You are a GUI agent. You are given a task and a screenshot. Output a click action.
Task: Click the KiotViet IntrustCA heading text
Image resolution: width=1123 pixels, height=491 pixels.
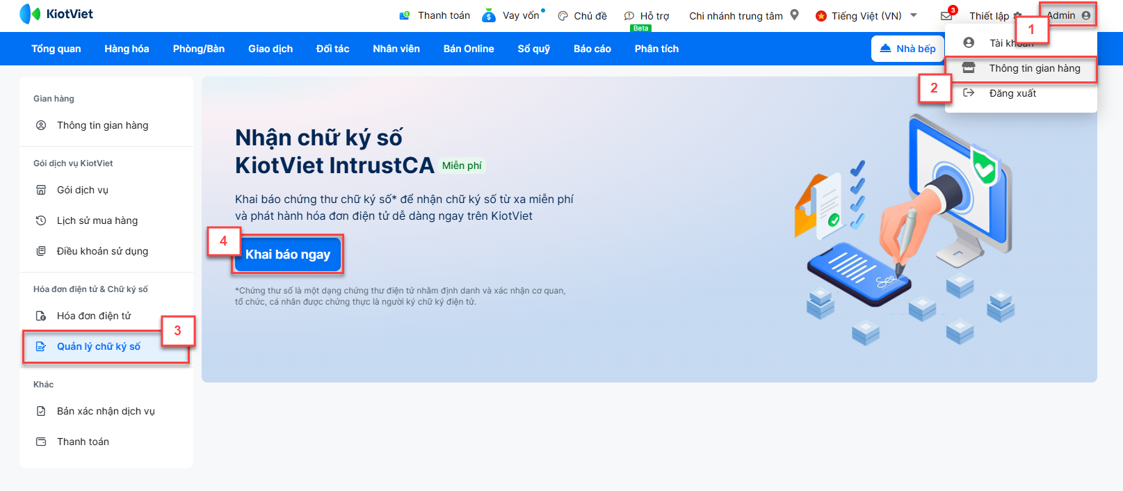334,166
